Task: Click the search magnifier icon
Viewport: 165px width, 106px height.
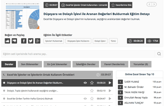Action: click(159, 54)
